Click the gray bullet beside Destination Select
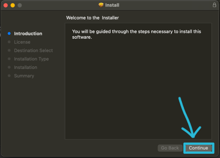Image resolution: width=220 pixels, height=158 pixels. [x=9, y=50]
